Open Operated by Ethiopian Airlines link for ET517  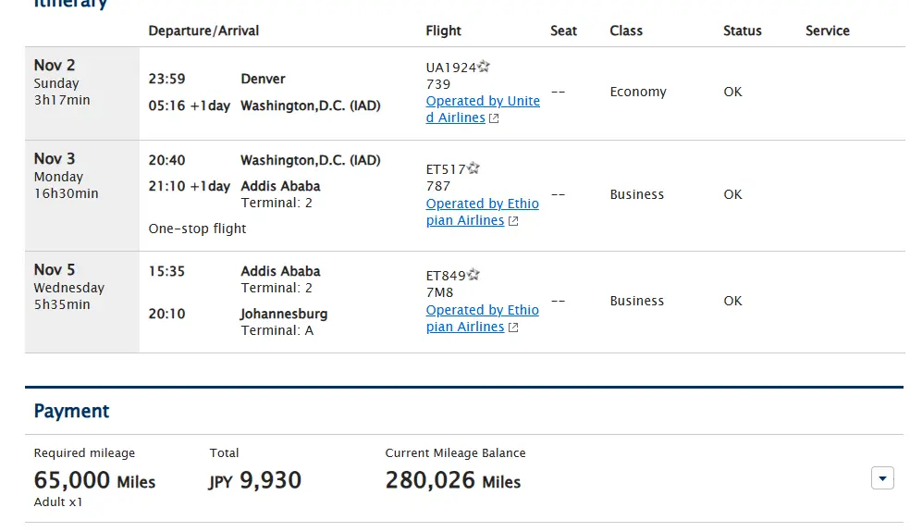482,212
